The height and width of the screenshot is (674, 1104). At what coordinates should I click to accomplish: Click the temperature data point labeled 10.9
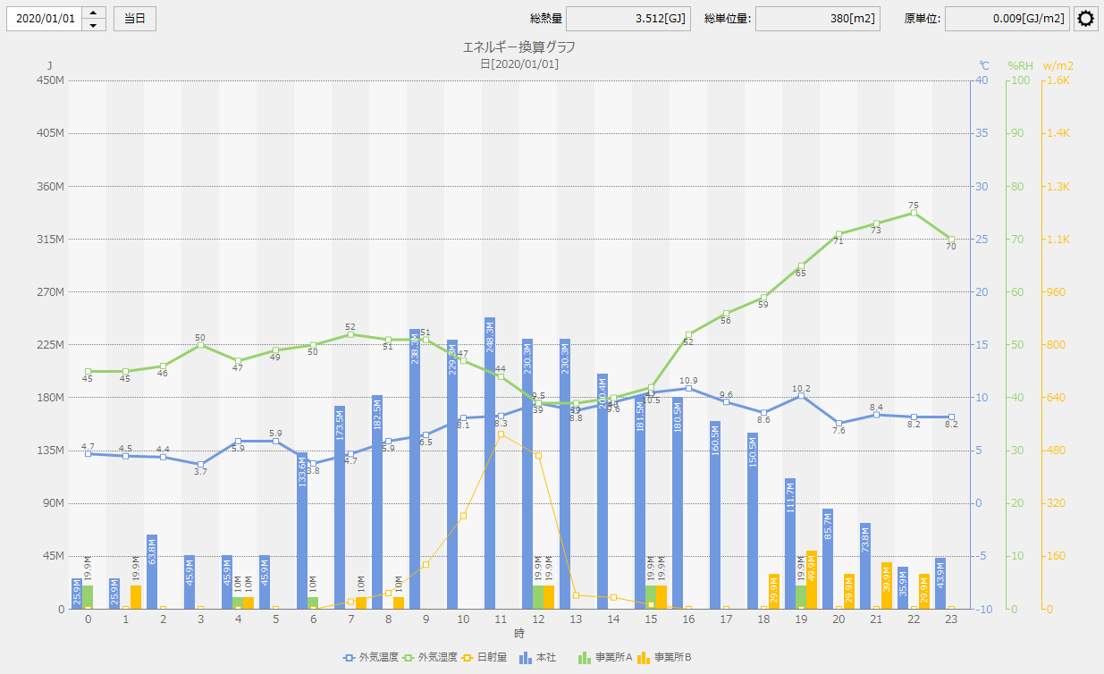(688, 388)
